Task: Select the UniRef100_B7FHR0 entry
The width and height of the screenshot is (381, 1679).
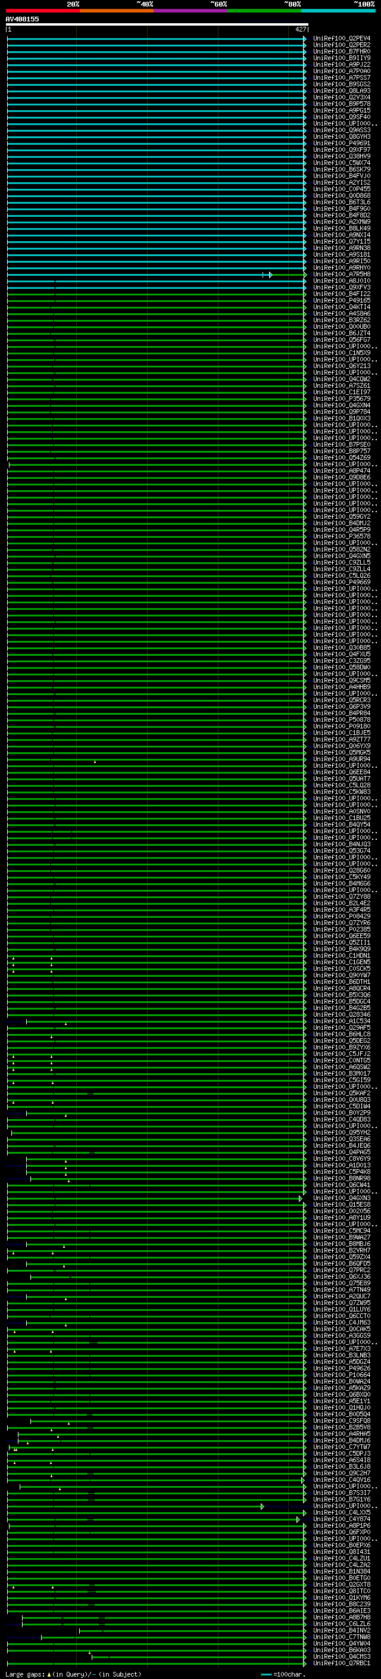Action: tap(341, 51)
